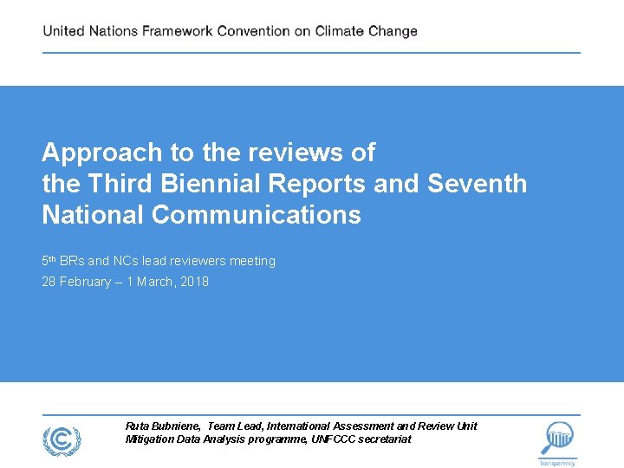The width and height of the screenshot is (624, 468).
Task: Click title line 'Approach to the reviews of'
Action: pyautogui.click(x=209, y=153)
